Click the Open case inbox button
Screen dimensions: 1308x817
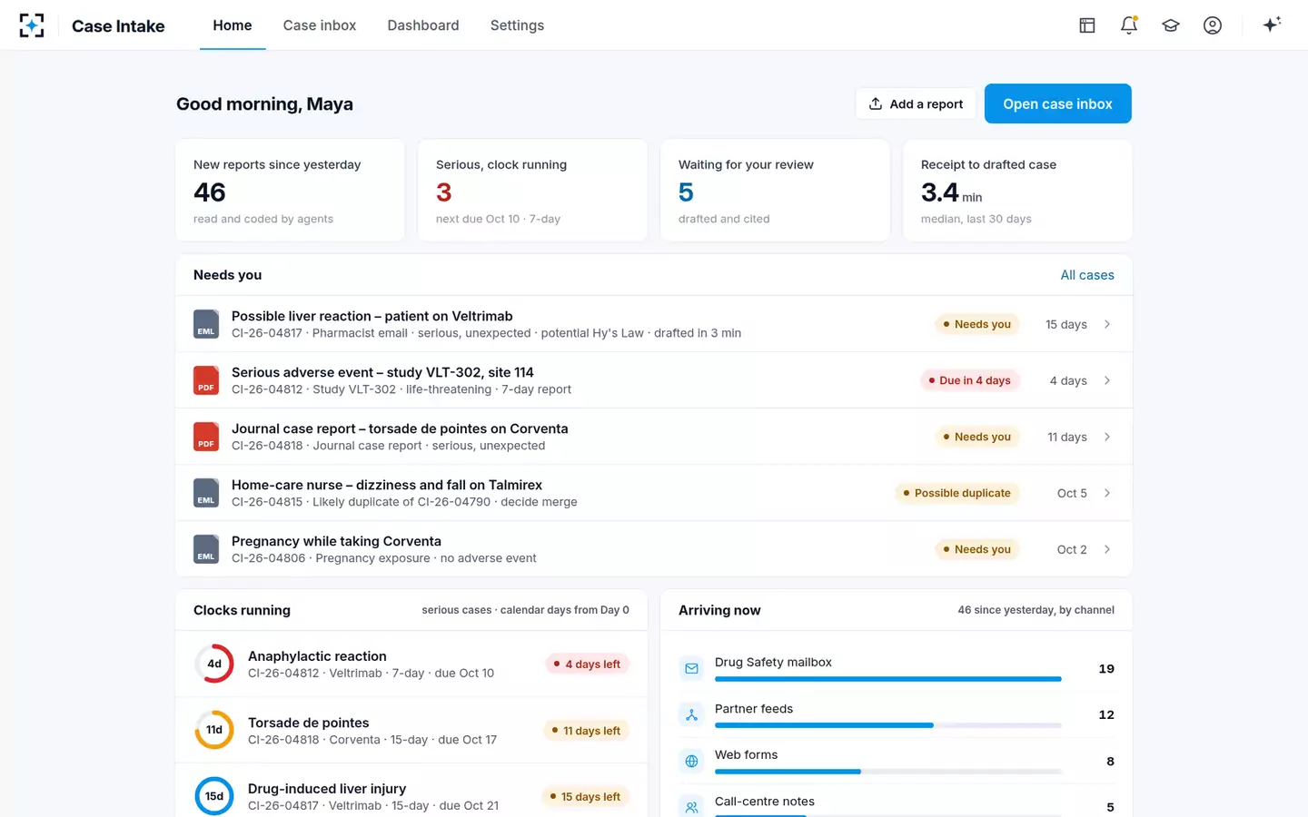coord(1058,103)
